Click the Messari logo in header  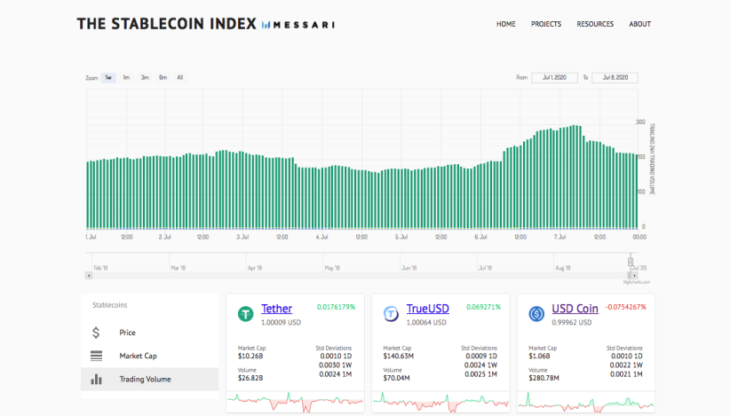tap(298, 25)
